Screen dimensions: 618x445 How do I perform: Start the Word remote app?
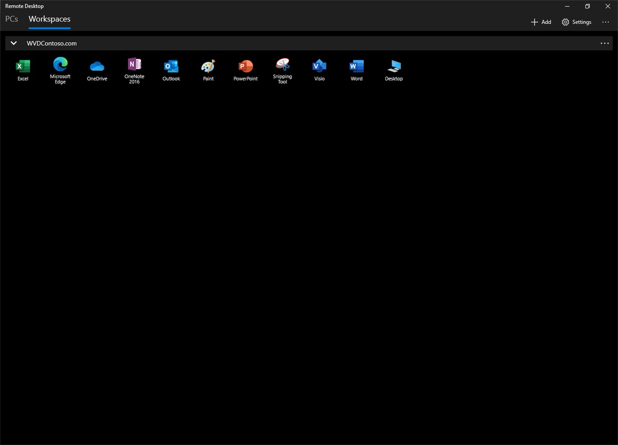[356, 68]
